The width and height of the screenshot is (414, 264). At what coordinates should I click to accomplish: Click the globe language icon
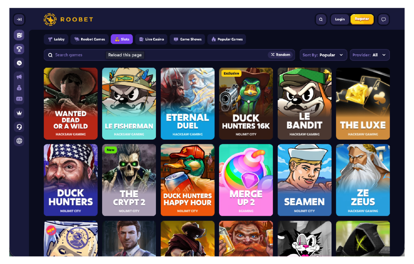[x=19, y=141]
